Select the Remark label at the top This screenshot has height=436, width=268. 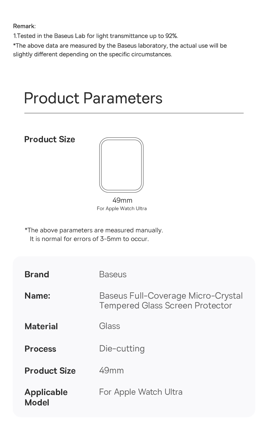pos(24,26)
